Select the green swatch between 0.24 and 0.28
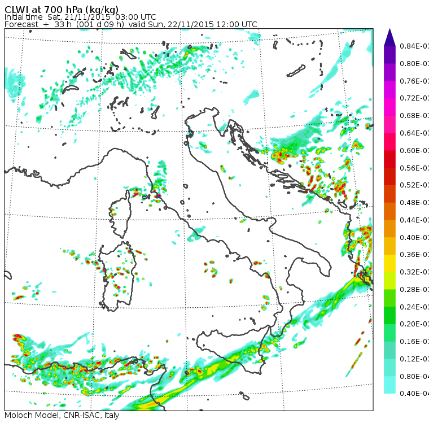Viewport: 429px width, 423px height. pyautogui.click(x=389, y=298)
